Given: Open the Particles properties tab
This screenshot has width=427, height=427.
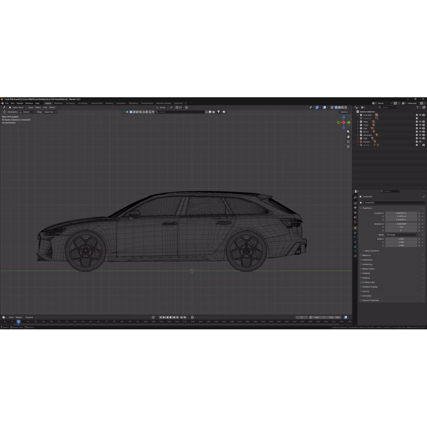Looking at the screenshot, I should [355, 238].
